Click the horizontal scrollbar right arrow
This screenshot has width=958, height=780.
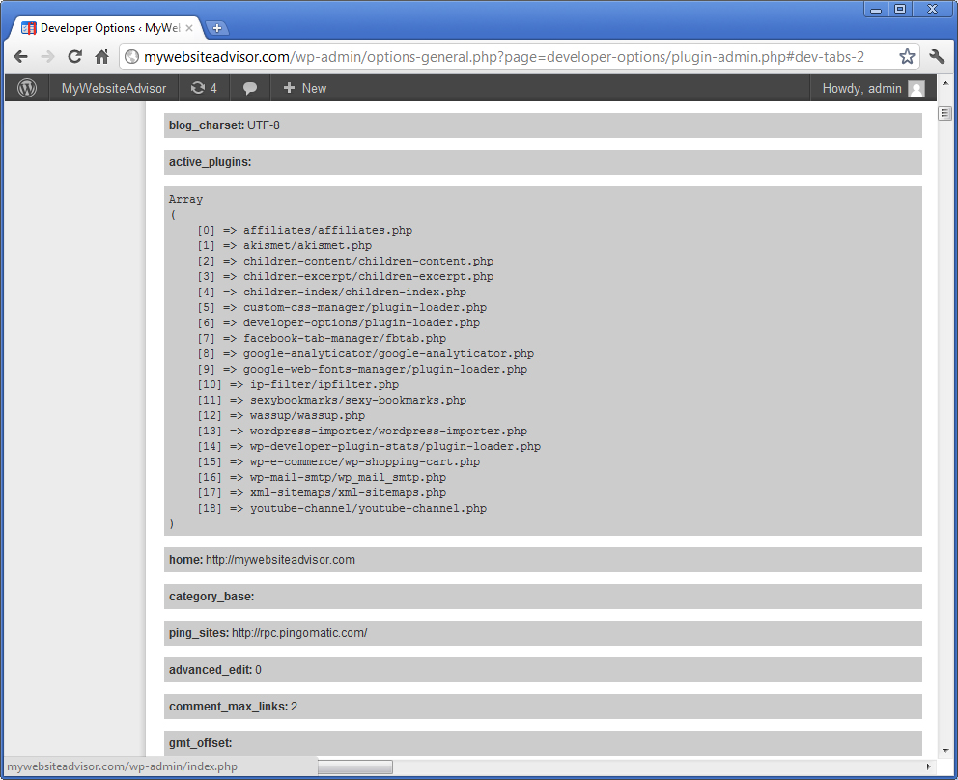point(929,766)
